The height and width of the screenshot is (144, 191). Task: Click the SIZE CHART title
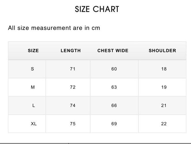click(x=97, y=9)
